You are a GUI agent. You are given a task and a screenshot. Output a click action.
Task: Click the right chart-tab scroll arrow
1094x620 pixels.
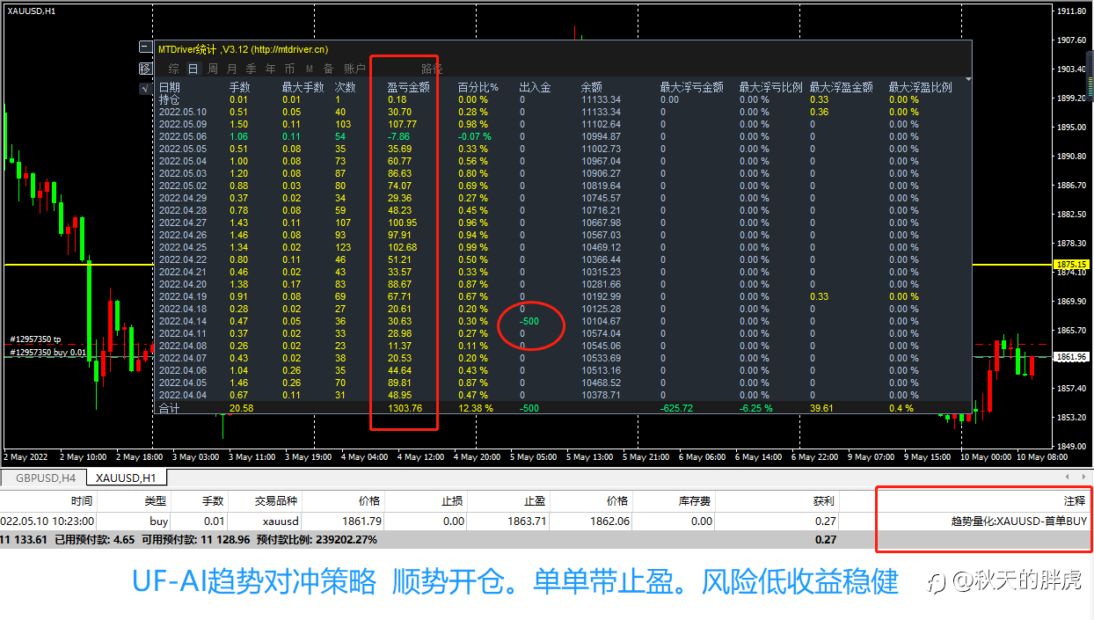(1082, 477)
